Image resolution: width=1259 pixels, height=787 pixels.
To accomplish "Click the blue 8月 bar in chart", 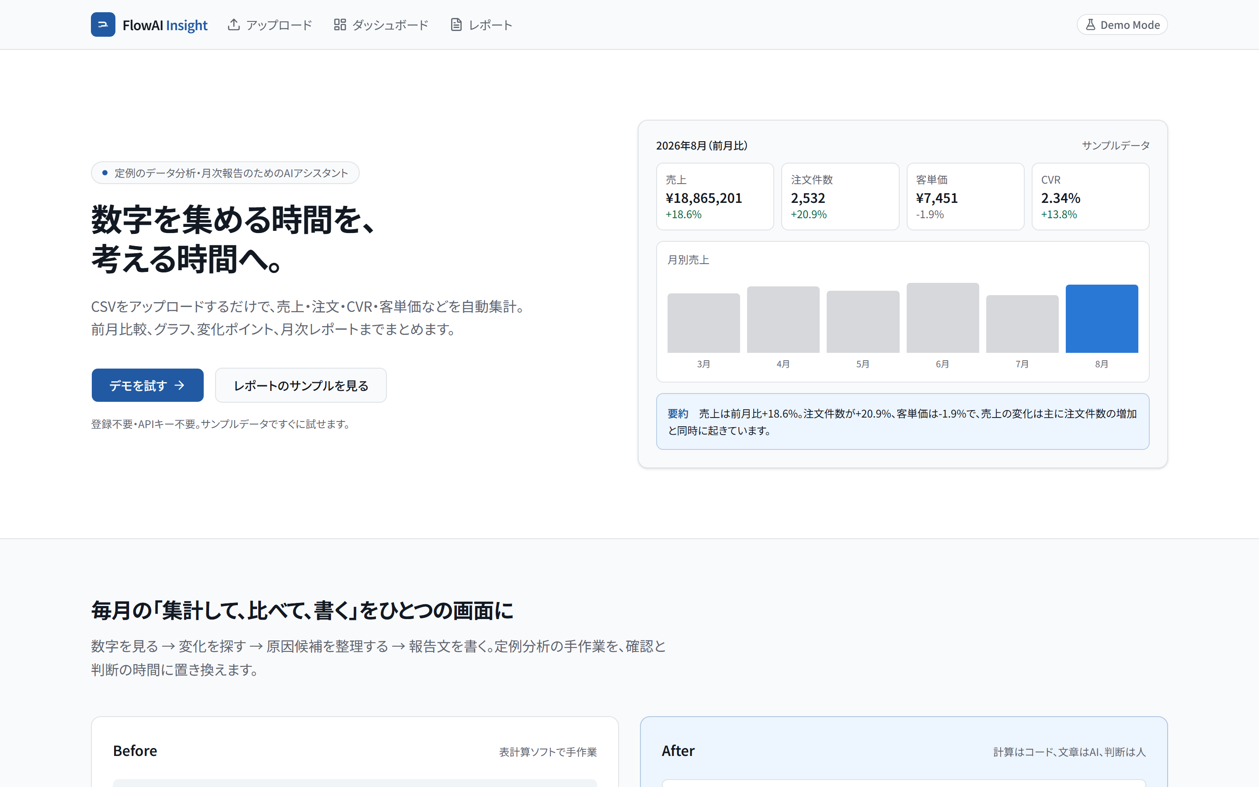I will pos(1102,319).
